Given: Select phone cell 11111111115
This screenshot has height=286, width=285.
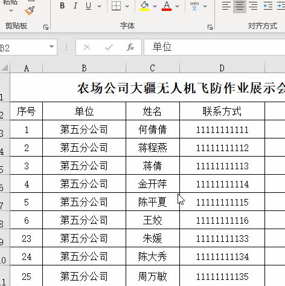Looking at the screenshot, I should (222, 202).
